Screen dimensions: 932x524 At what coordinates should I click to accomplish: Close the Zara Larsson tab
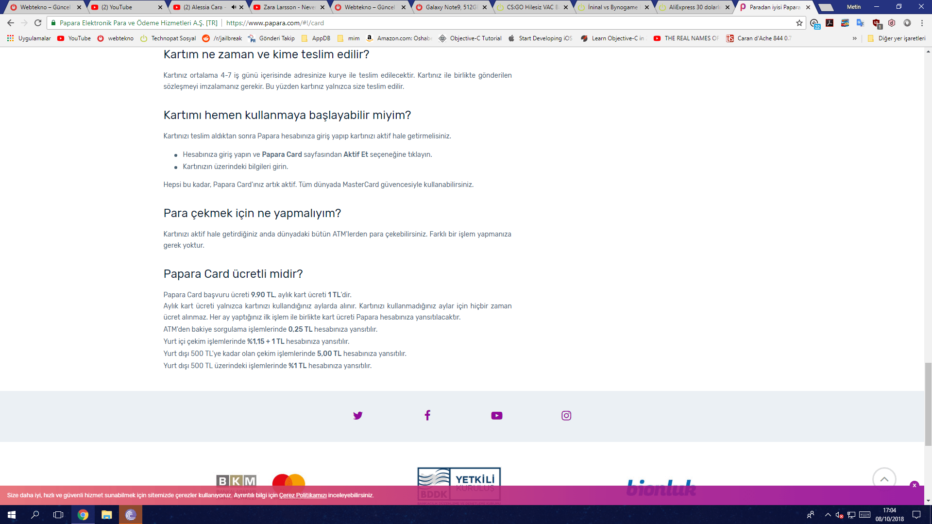click(322, 7)
